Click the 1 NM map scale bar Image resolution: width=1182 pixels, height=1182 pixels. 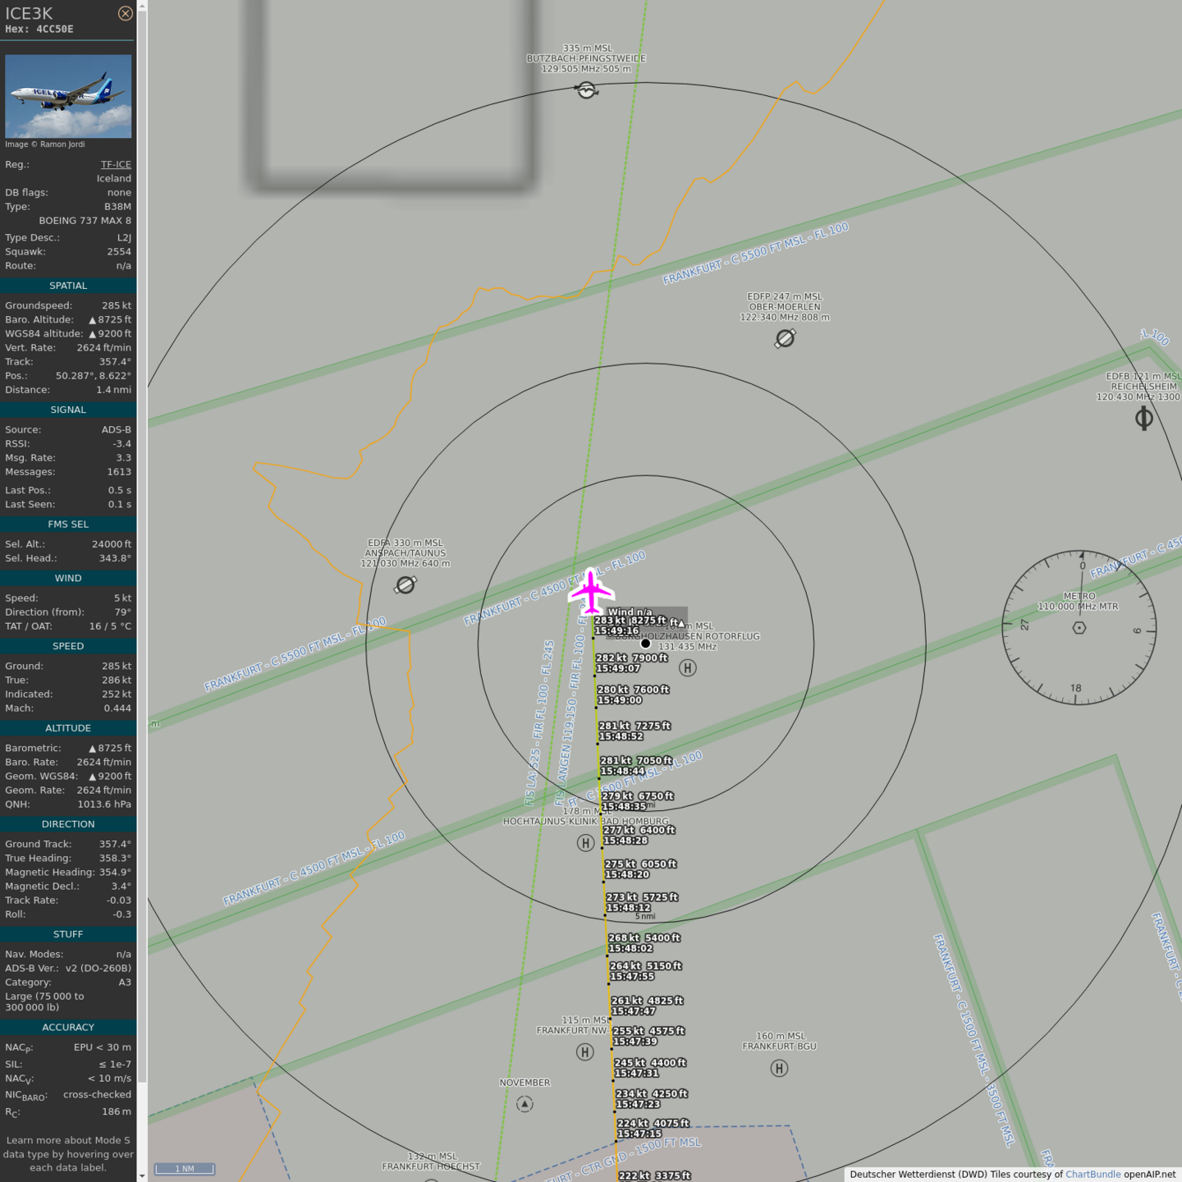(185, 1169)
